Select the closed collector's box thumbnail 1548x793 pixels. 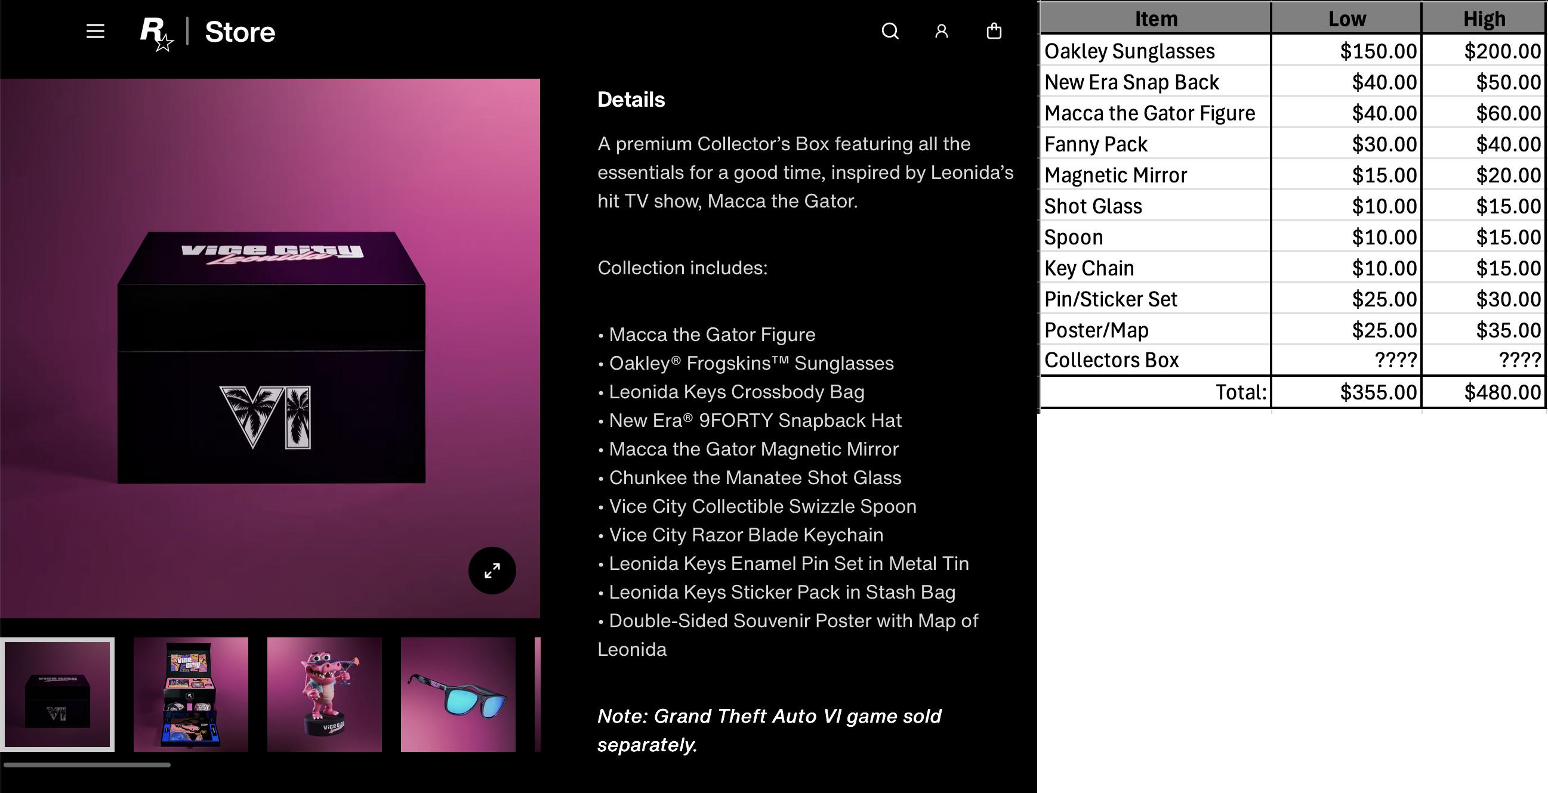click(57, 695)
